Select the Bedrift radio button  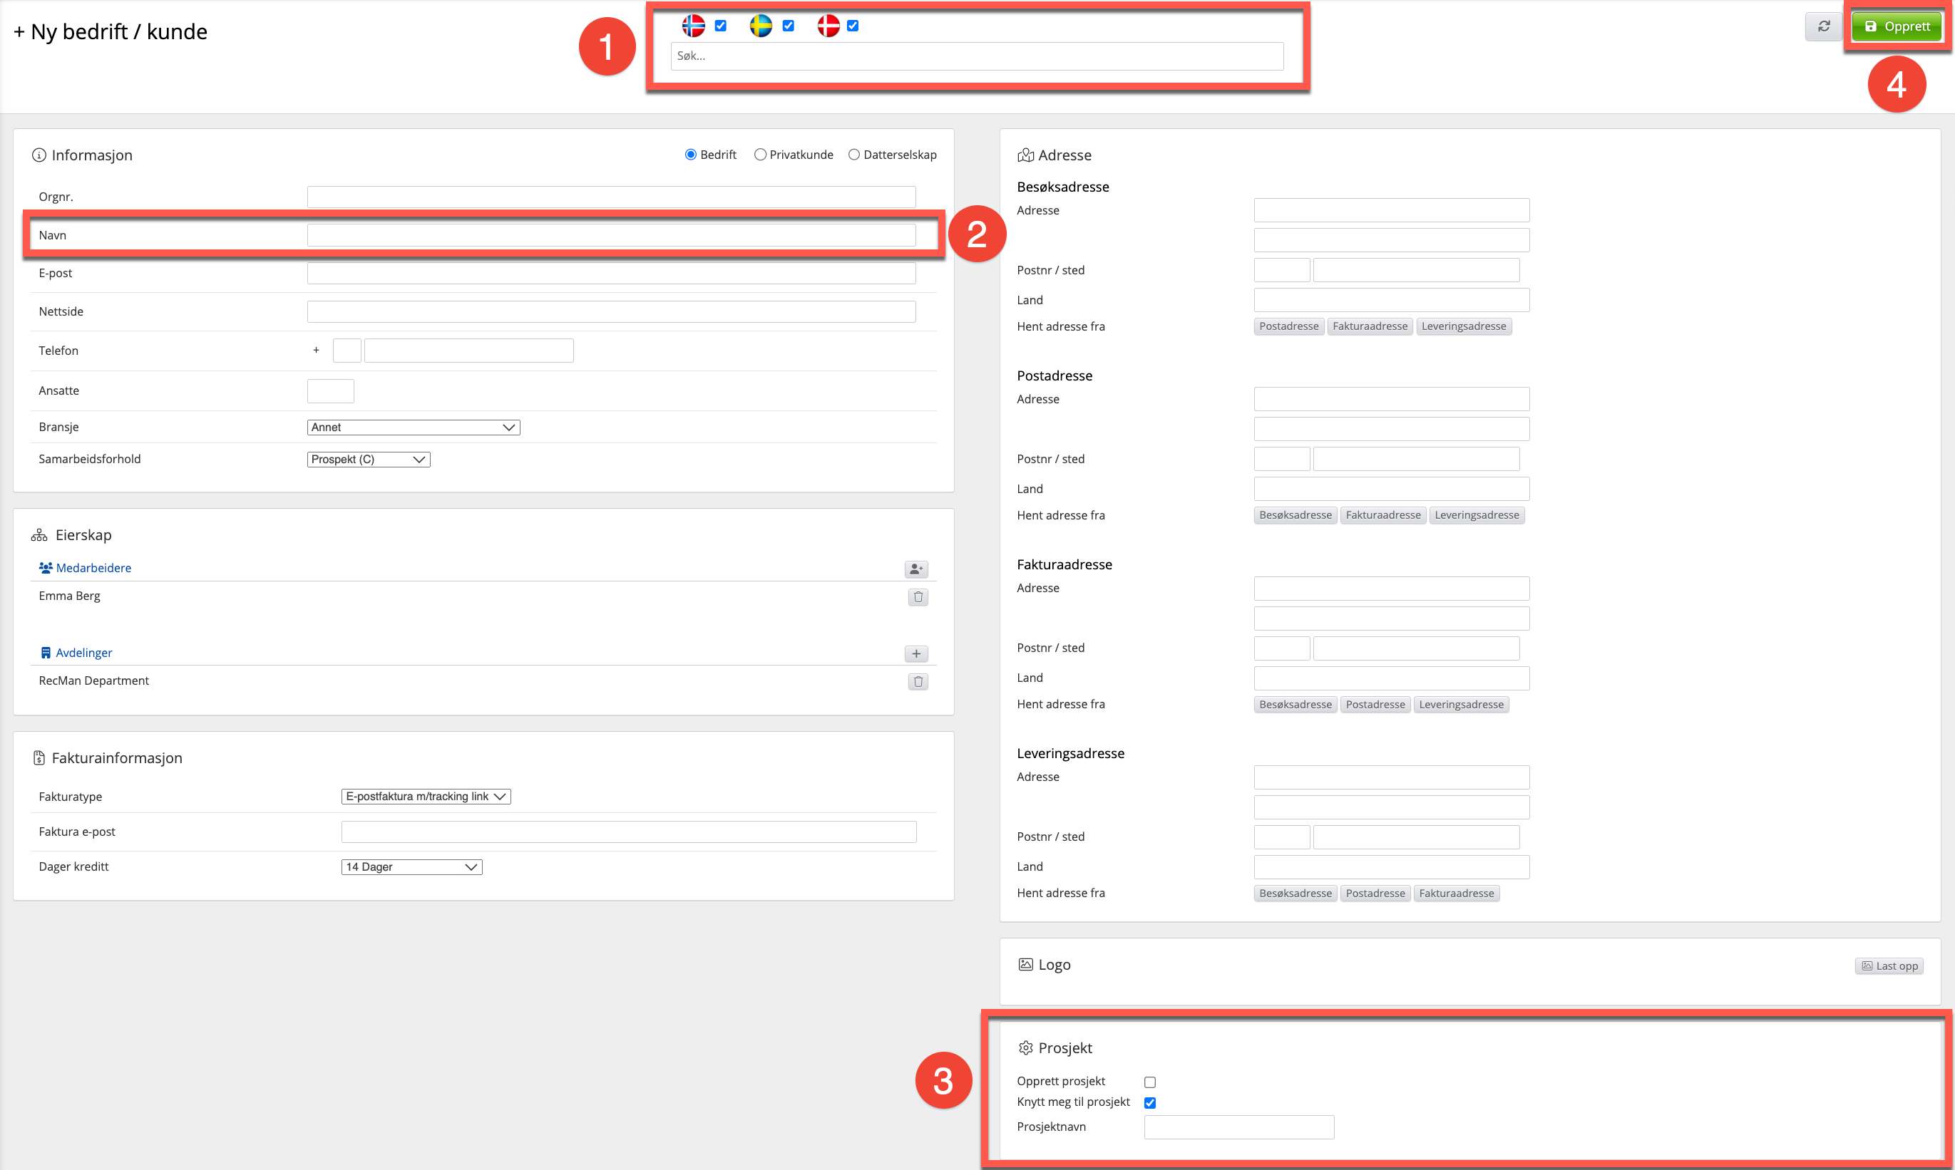[x=690, y=155]
